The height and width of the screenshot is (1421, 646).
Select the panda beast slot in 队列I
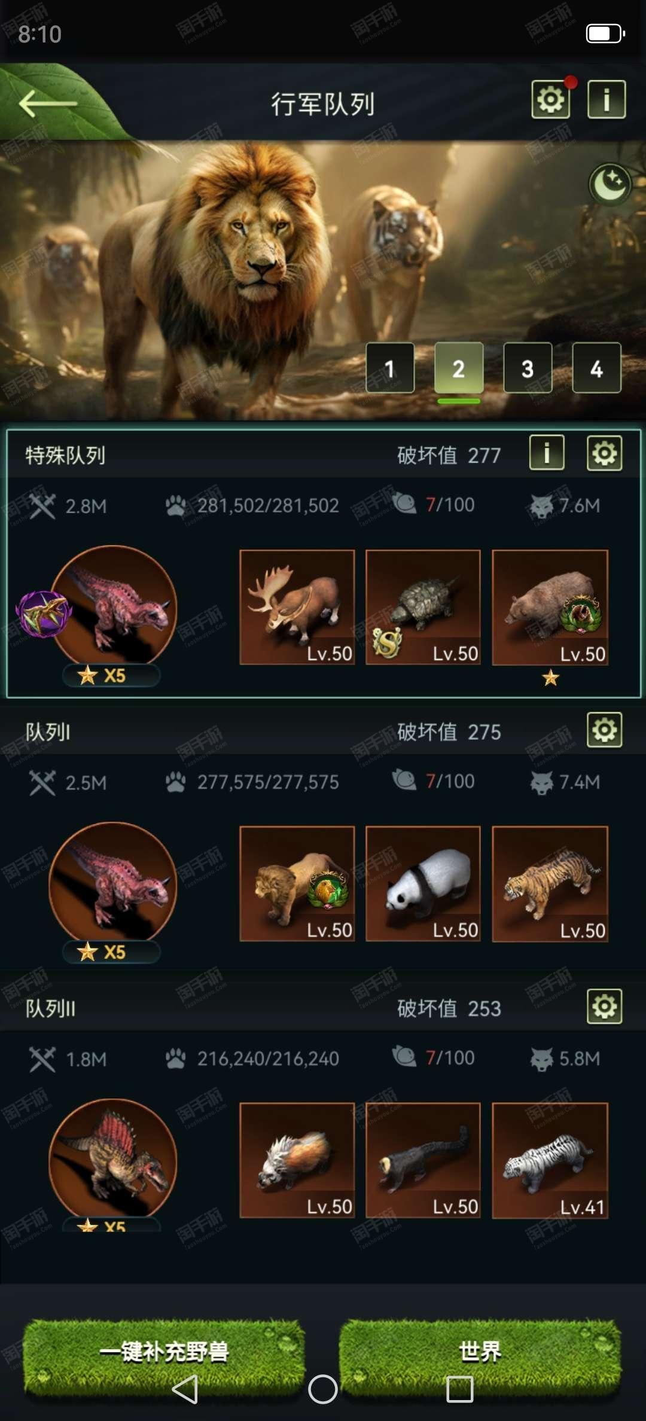click(x=423, y=884)
